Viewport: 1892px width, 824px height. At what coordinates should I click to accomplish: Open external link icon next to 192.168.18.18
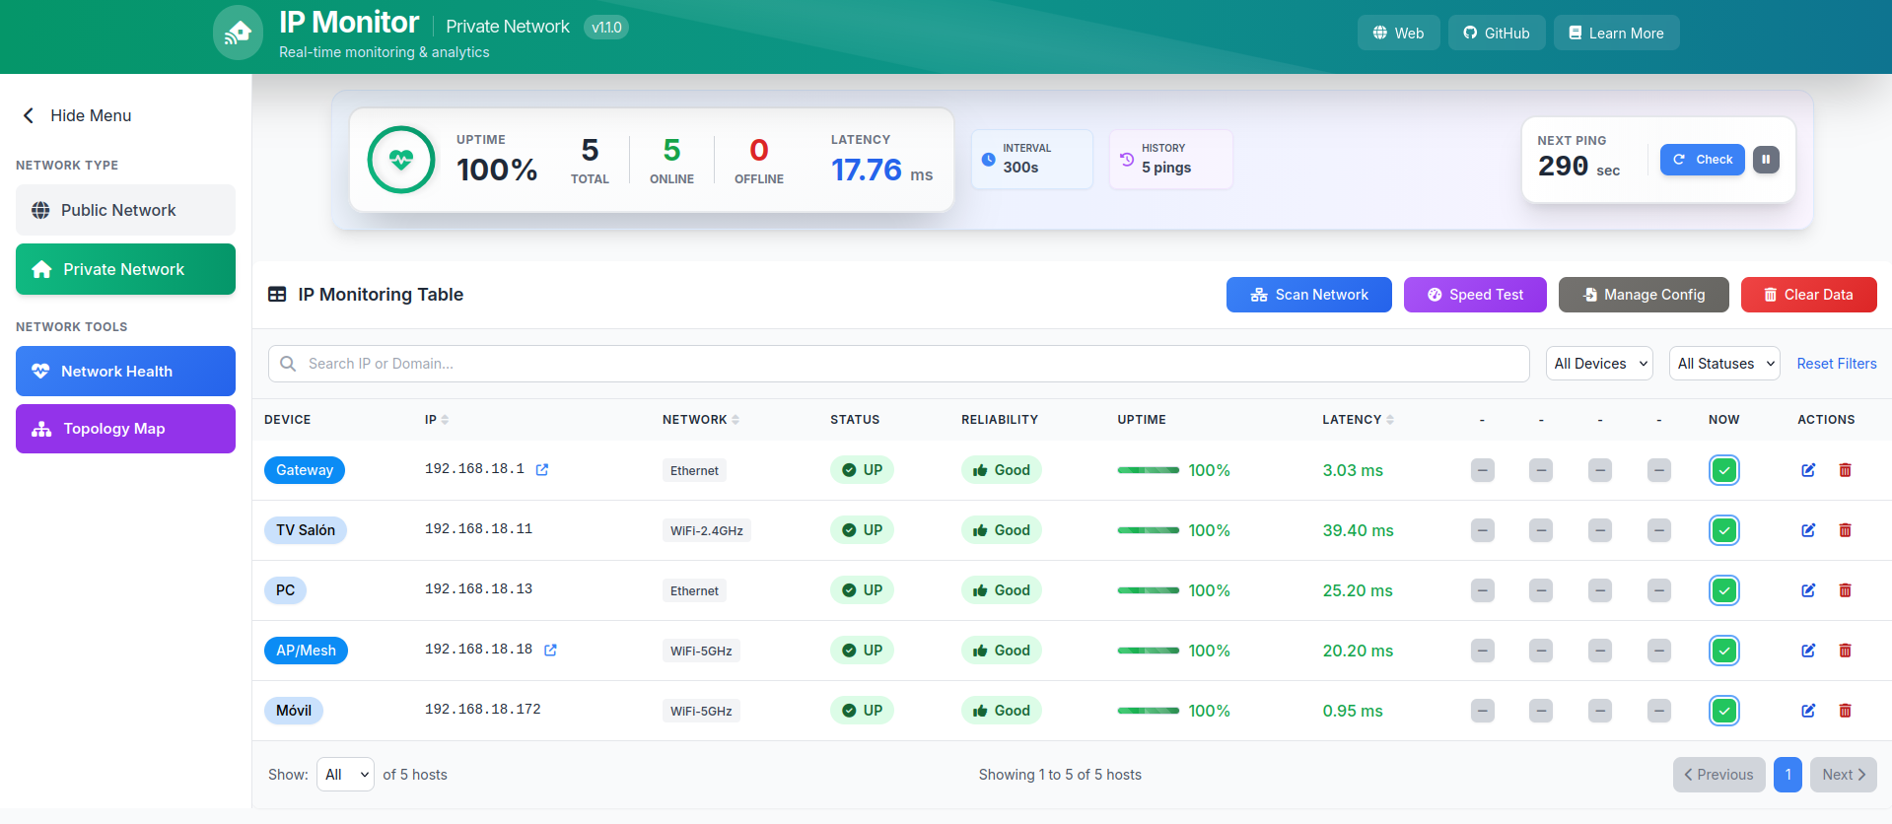(550, 651)
